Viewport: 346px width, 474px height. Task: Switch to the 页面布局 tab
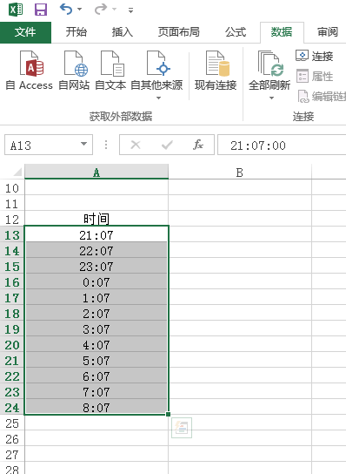point(178,32)
